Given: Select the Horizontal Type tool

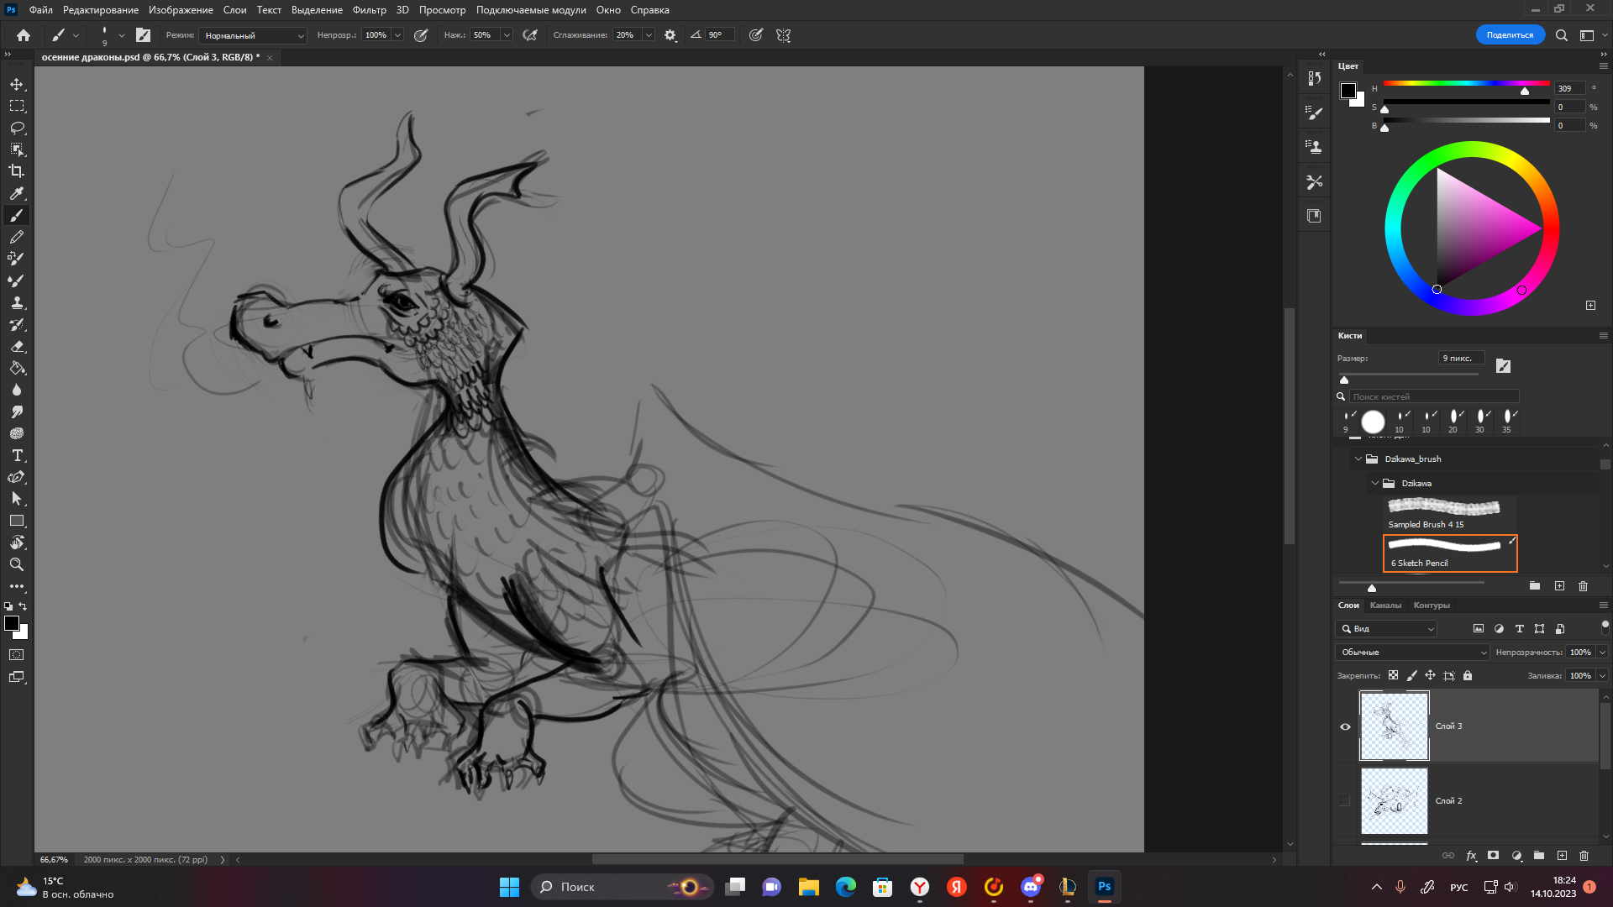Looking at the screenshot, I should click(17, 456).
